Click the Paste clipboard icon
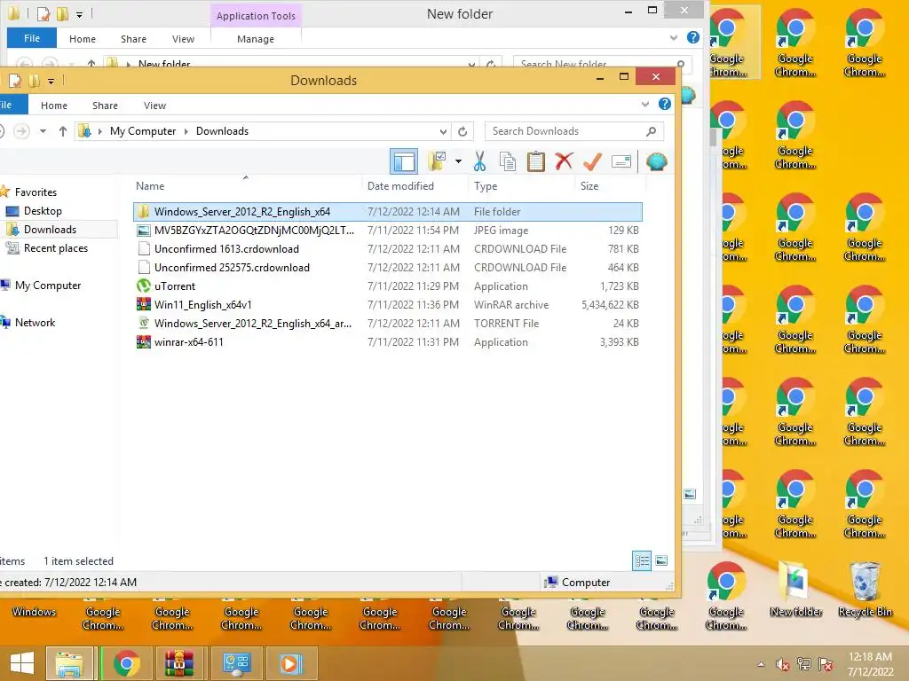Screen dimensions: 909x681 tap(535, 161)
